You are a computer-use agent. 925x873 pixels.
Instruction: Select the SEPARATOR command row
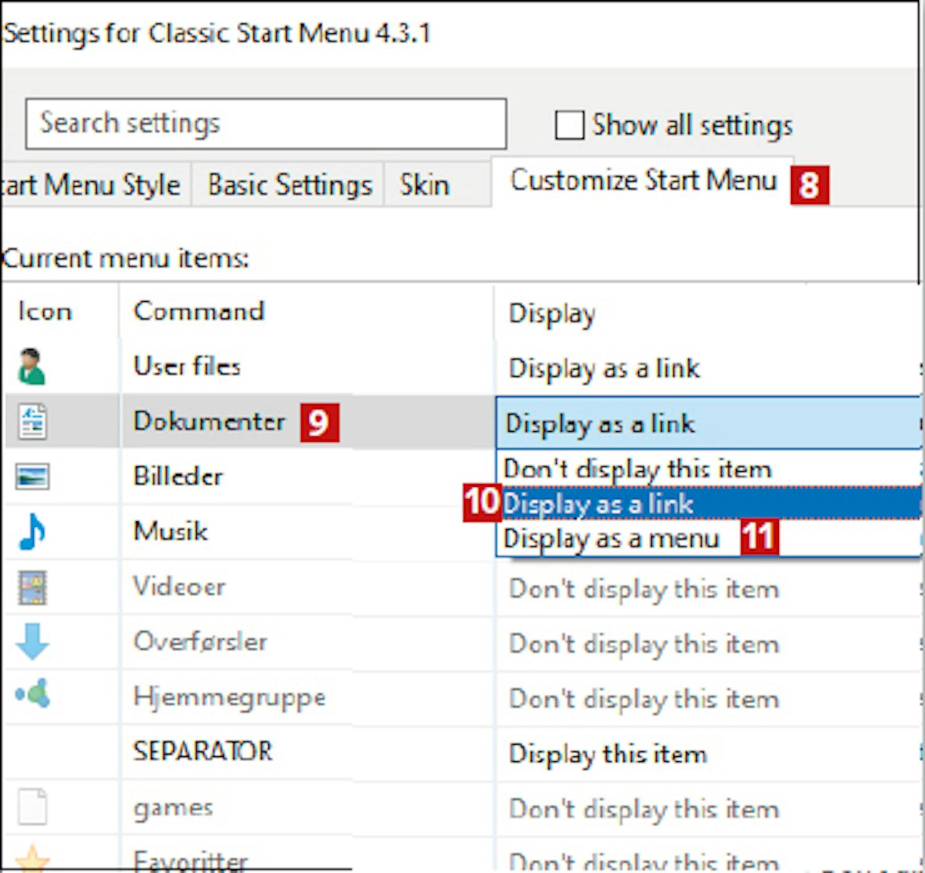tap(203, 751)
